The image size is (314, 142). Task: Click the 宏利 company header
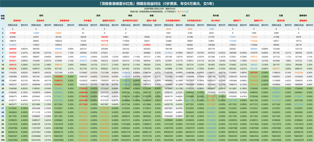(41, 14)
